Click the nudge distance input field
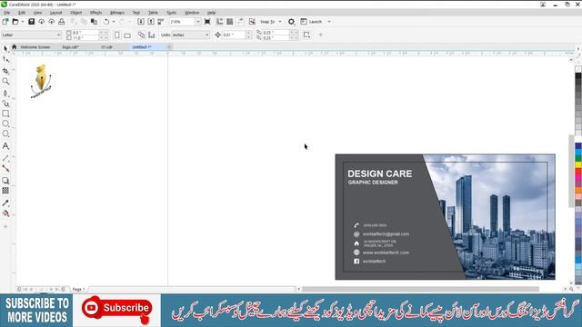This screenshot has width=582, height=327. pyautogui.click(x=234, y=35)
